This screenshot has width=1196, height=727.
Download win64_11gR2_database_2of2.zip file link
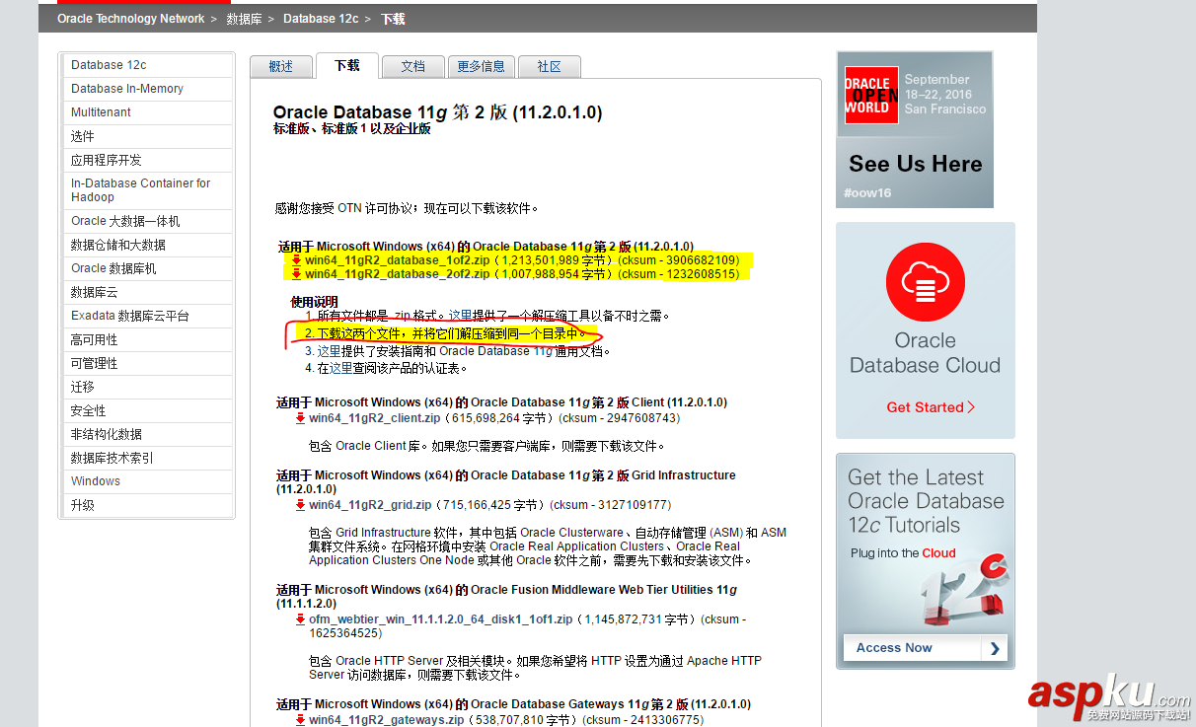(397, 274)
